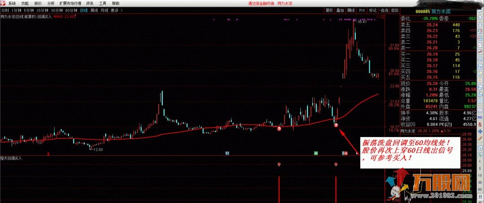Image resolution: width=484 pixels, height=203 pixels.
Task: Click the Fin sidebar icon
Action: (480, 66)
